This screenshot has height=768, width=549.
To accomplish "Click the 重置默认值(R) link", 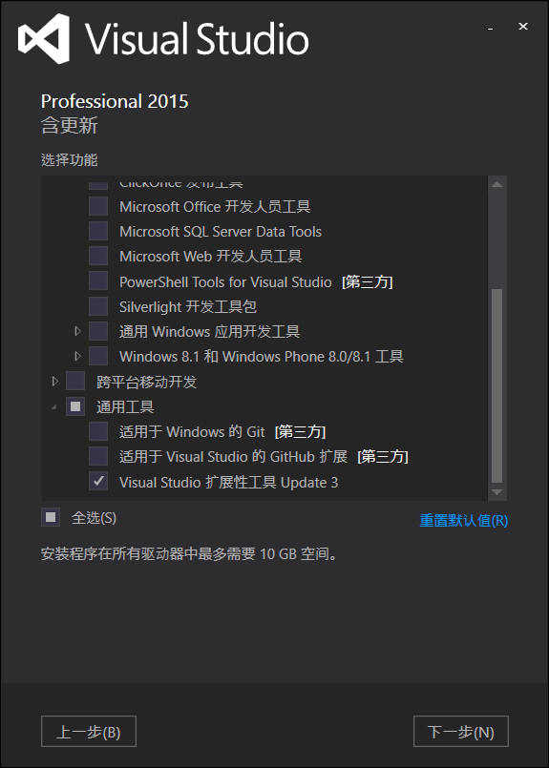I will [464, 521].
